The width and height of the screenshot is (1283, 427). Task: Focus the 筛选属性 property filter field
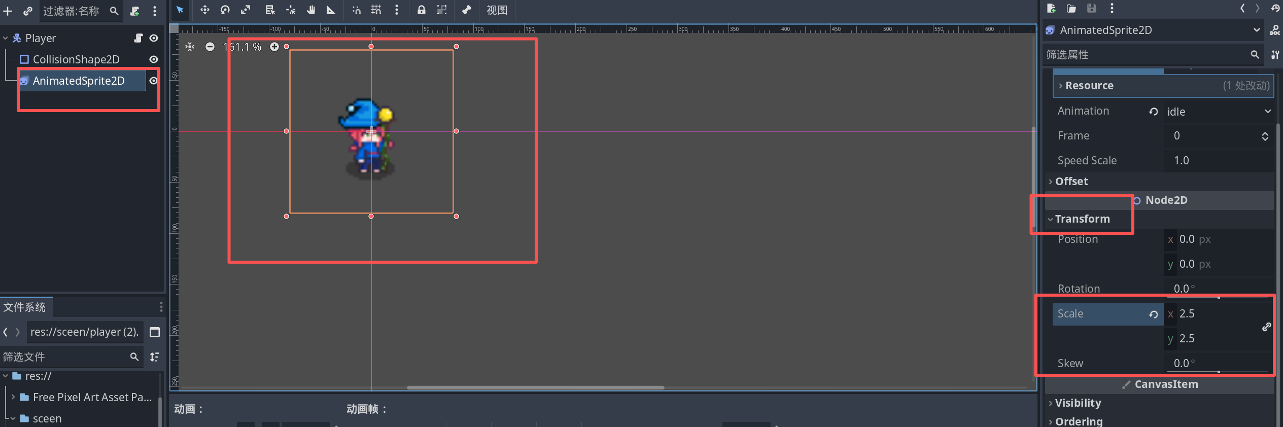(x=1153, y=55)
